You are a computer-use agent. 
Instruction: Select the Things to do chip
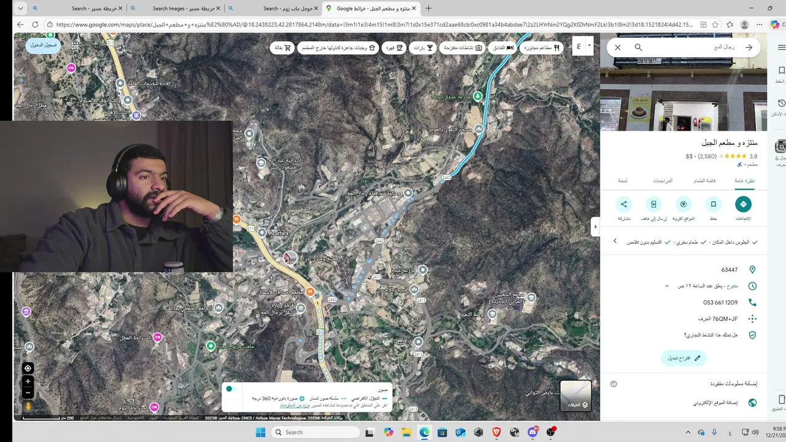462,47
